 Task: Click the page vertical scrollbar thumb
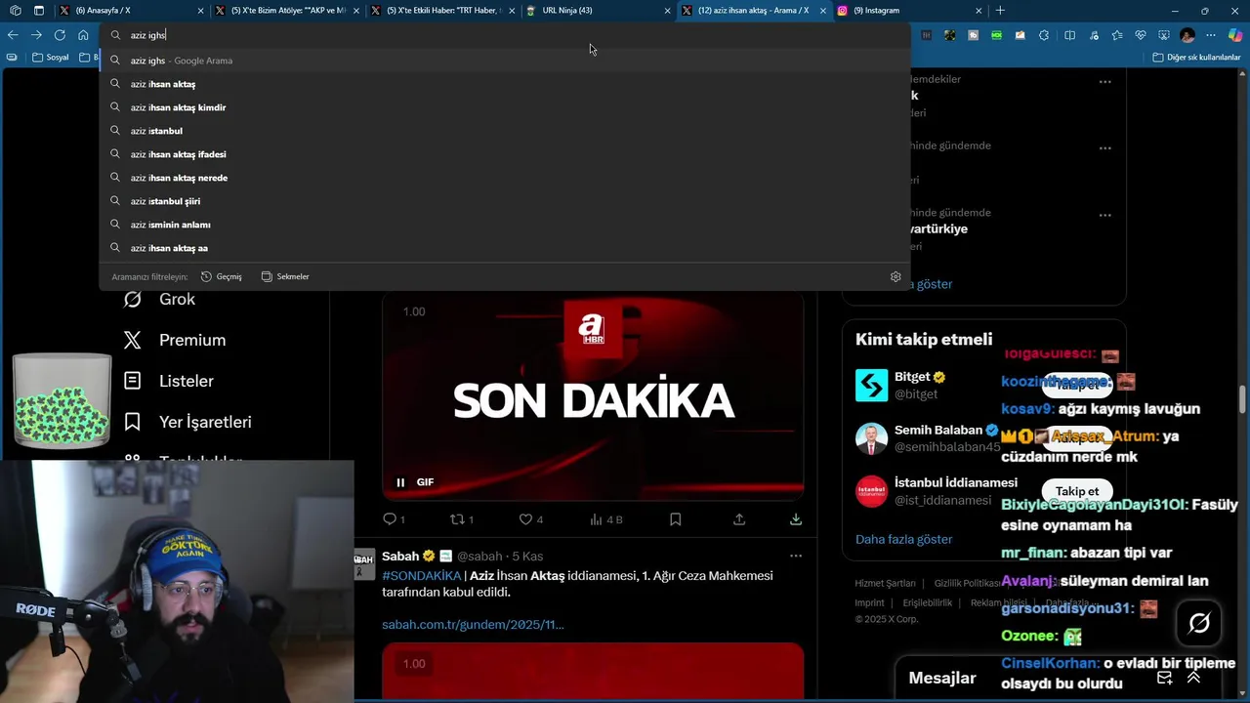click(x=1243, y=400)
